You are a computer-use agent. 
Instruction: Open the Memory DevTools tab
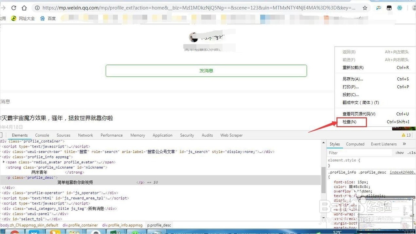click(x=137, y=135)
